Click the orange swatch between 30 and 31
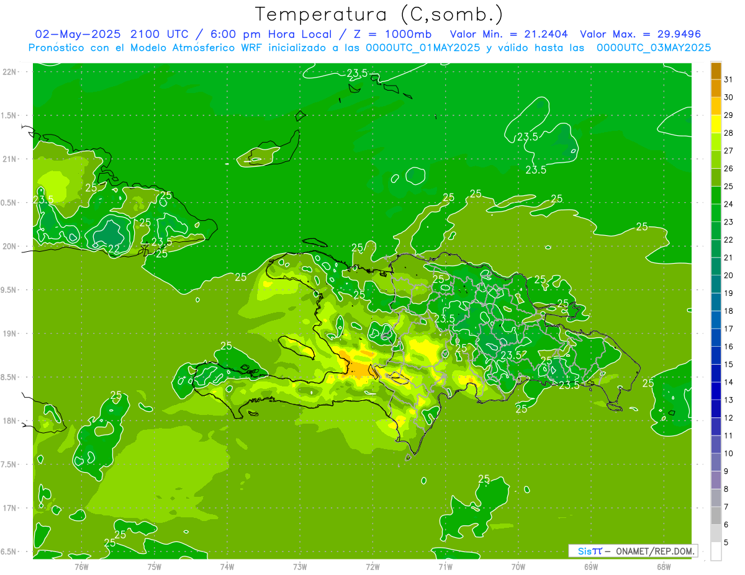 [716, 89]
